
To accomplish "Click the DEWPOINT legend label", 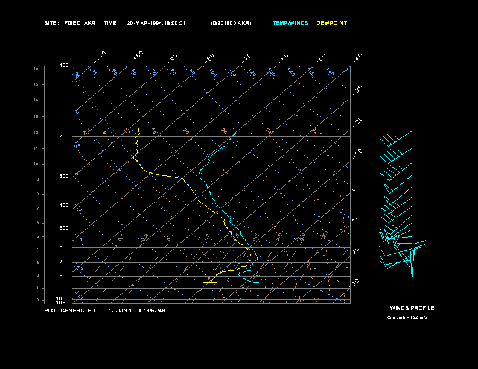I will 332,23.
